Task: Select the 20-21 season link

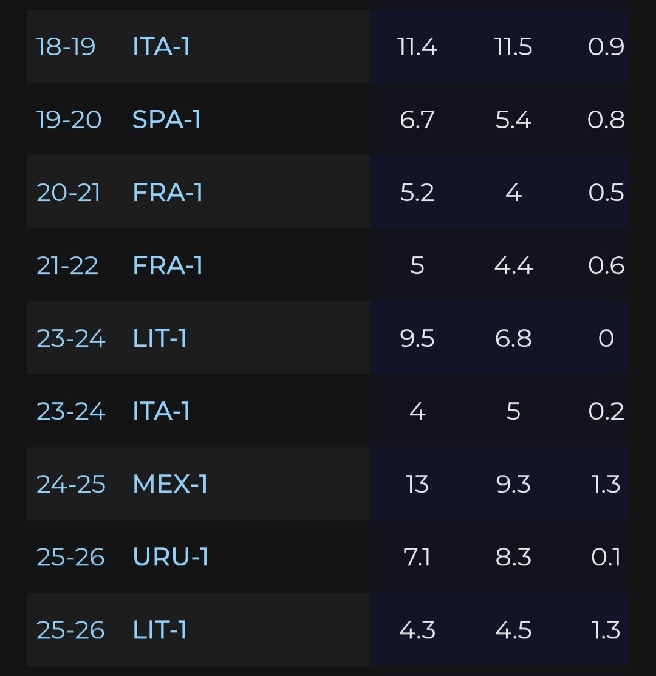Action: pos(68,193)
